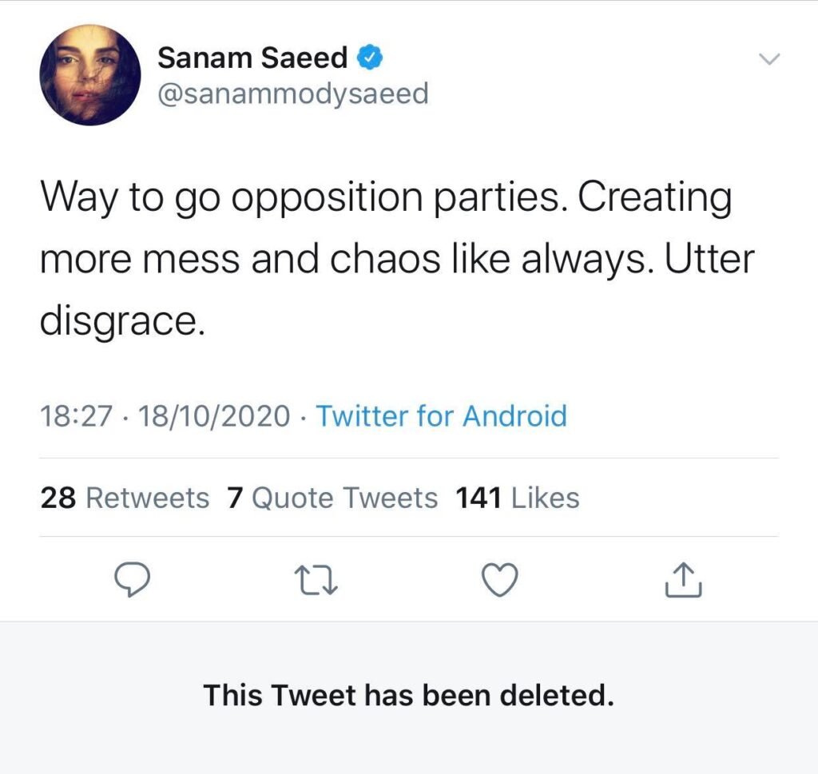View the 28 Retweets list
Viewport: 818px width, 774px height.
tap(125, 498)
